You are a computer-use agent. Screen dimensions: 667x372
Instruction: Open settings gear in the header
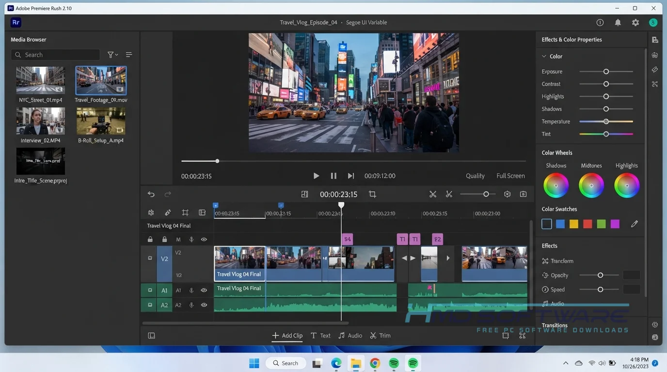click(635, 22)
